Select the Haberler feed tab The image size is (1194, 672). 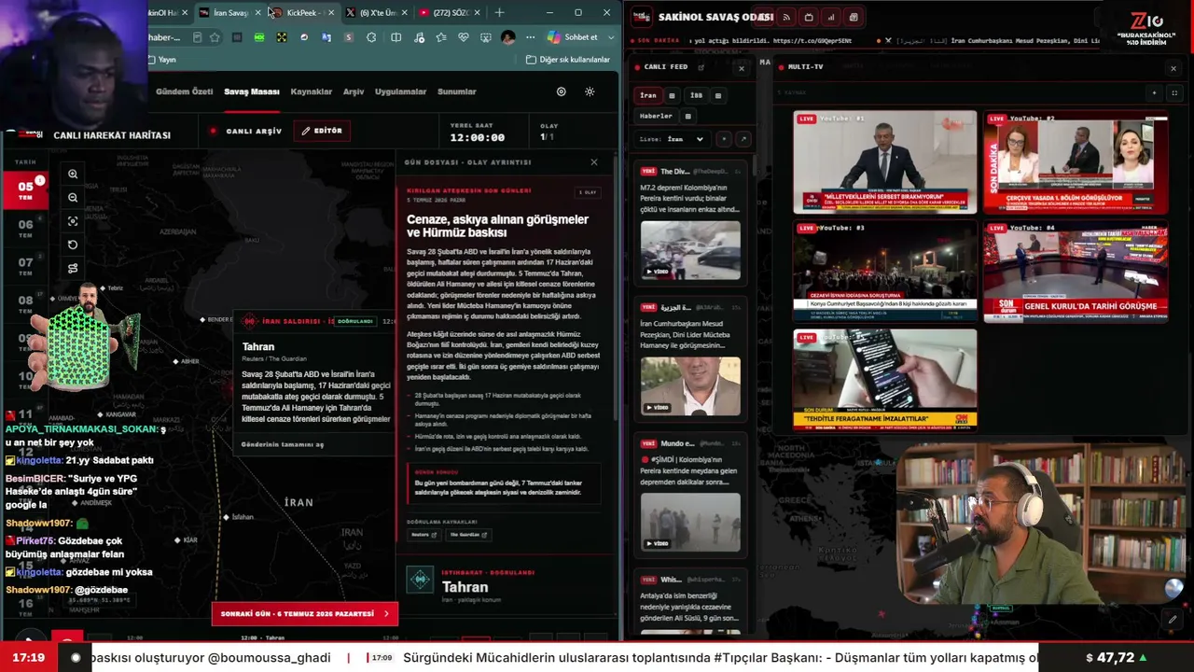(x=656, y=116)
